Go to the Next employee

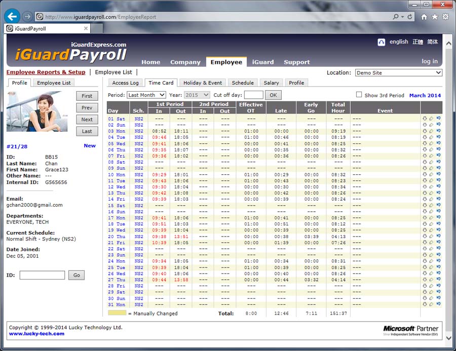[x=87, y=120]
